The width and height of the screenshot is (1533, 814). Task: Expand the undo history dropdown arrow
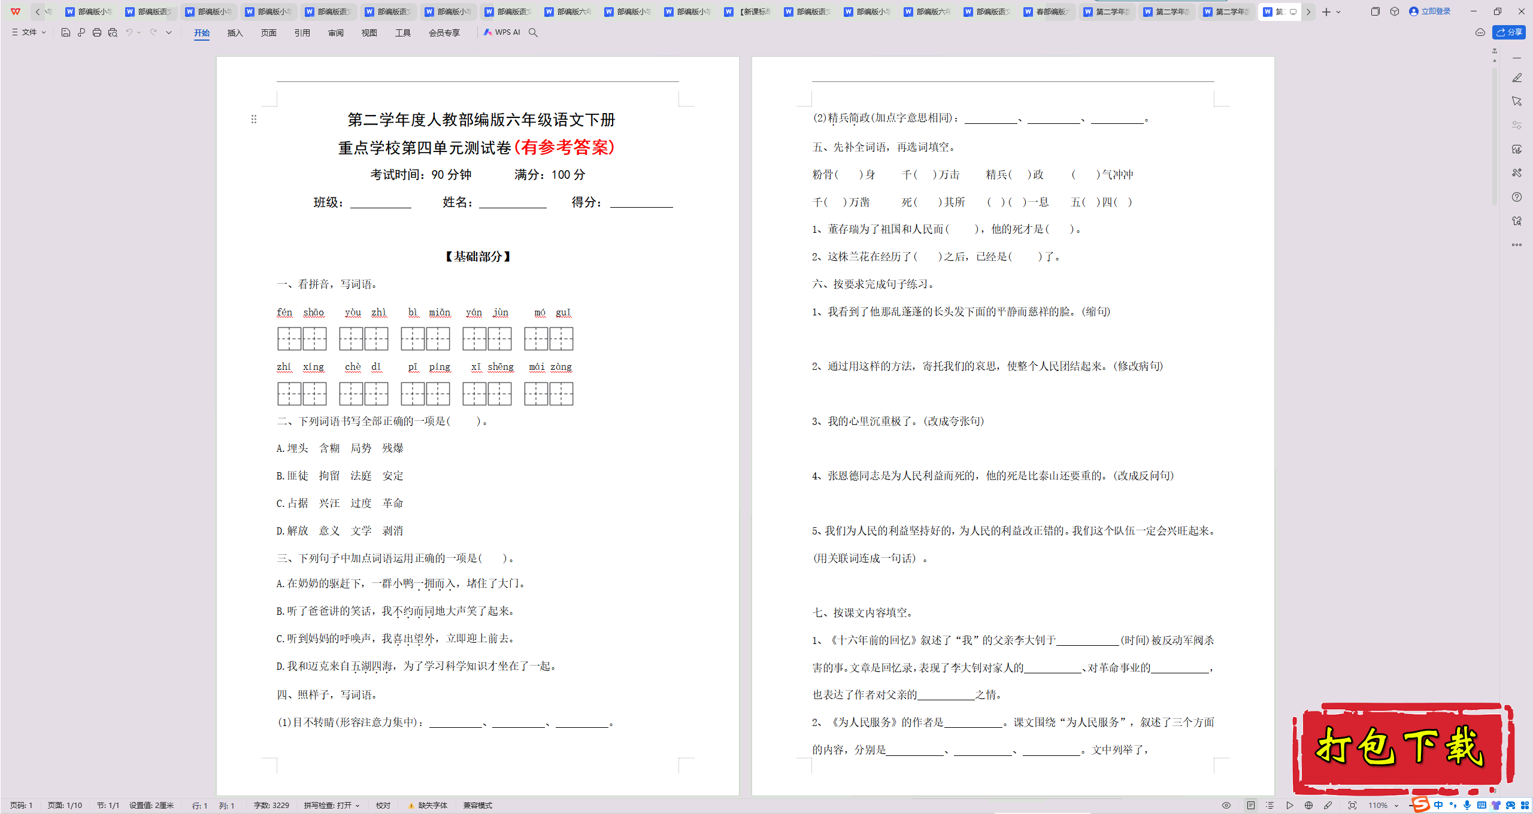[x=139, y=32]
